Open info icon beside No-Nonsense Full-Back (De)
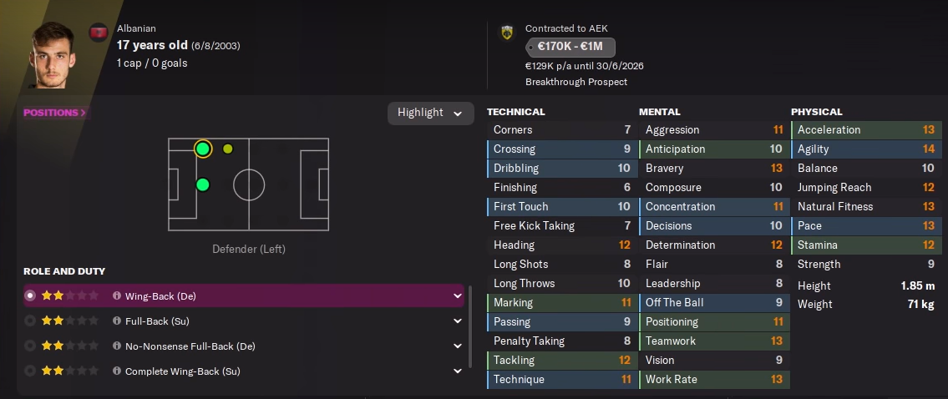This screenshot has height=399, width=948. pos(117,346)
